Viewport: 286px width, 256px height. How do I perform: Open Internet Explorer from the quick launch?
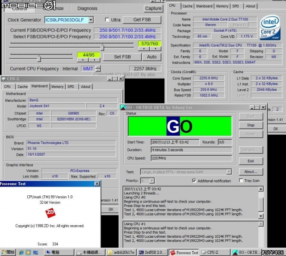coord(21,252)
